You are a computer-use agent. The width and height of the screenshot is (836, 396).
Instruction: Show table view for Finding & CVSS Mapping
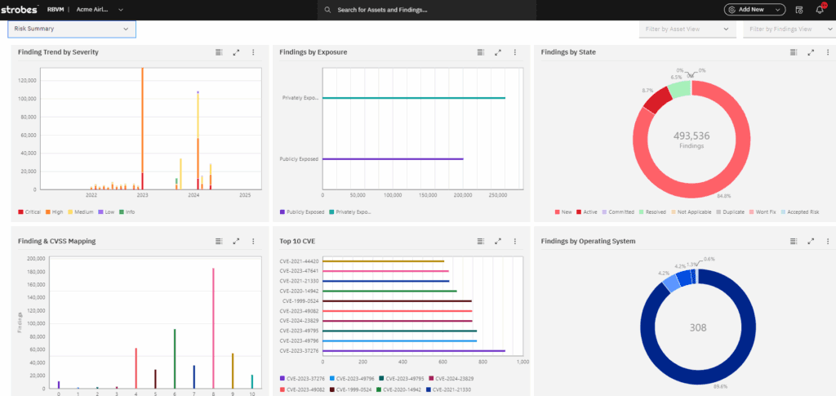pos(219,241)
